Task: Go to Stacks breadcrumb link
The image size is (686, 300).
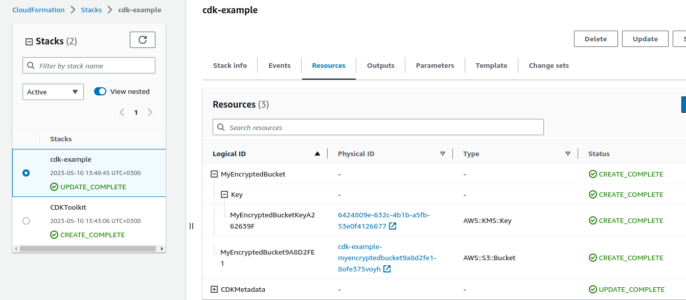Action: pos(92,10)
